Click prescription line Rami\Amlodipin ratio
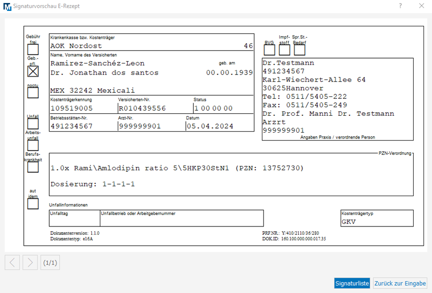Viewport: 432px width, 293px height. 177,168
